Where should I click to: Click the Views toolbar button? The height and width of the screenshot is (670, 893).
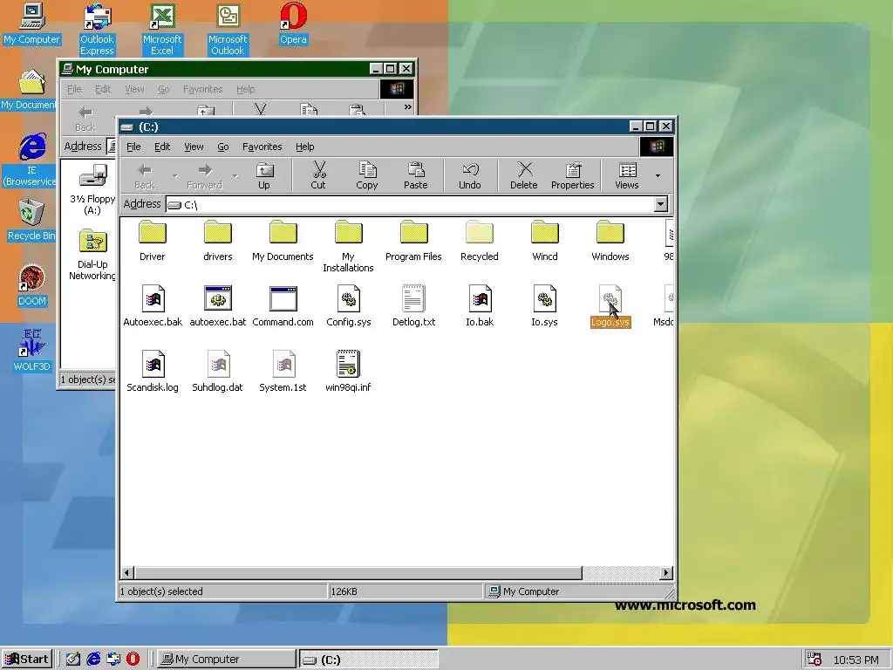click(x=627, y=175)
